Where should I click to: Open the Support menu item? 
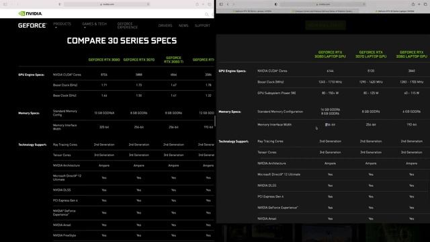coord(202,26)
